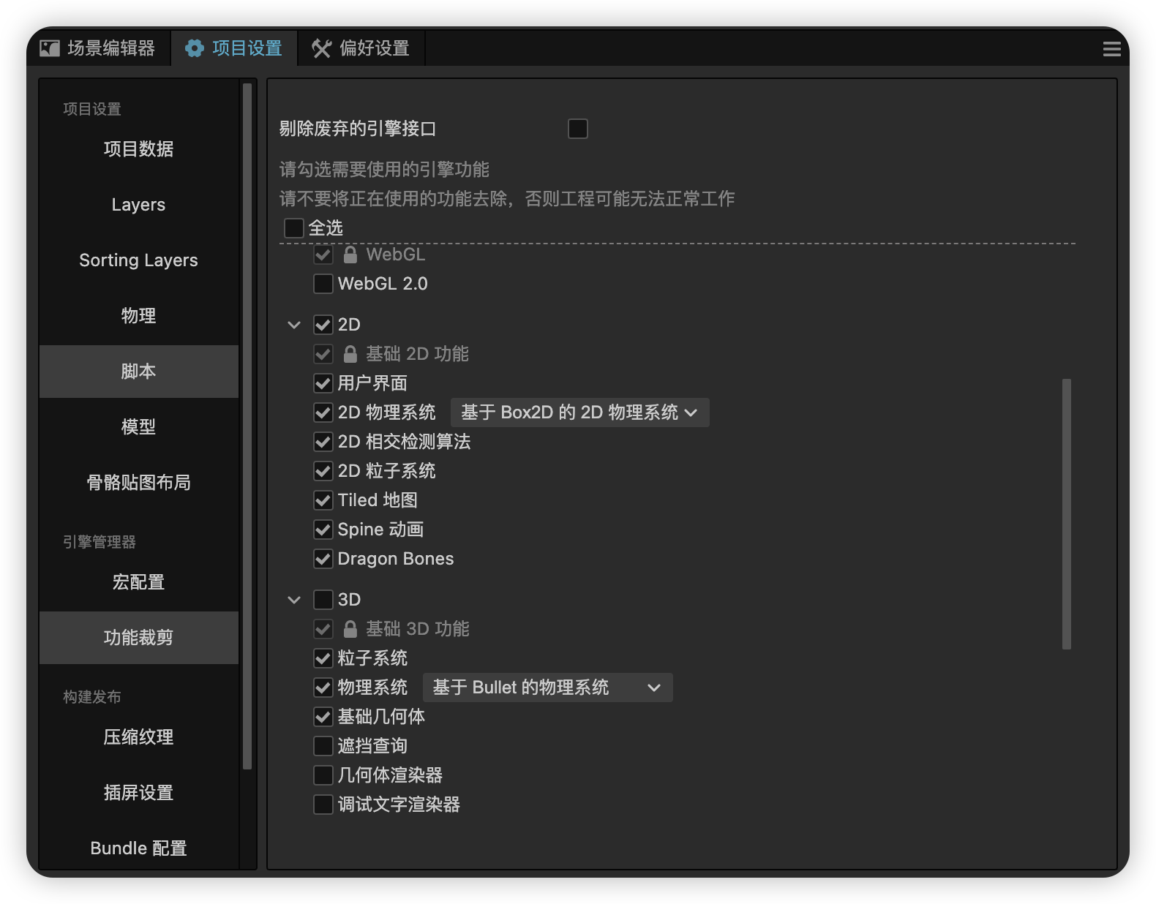Click the feature list vertical scrollbar
Screen dimensions: 1156x904
[1066, 513]
